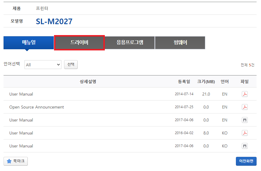Viewport: 261px width, 171px height.
Task: Click the 선택 button
Action: (71, 65)
